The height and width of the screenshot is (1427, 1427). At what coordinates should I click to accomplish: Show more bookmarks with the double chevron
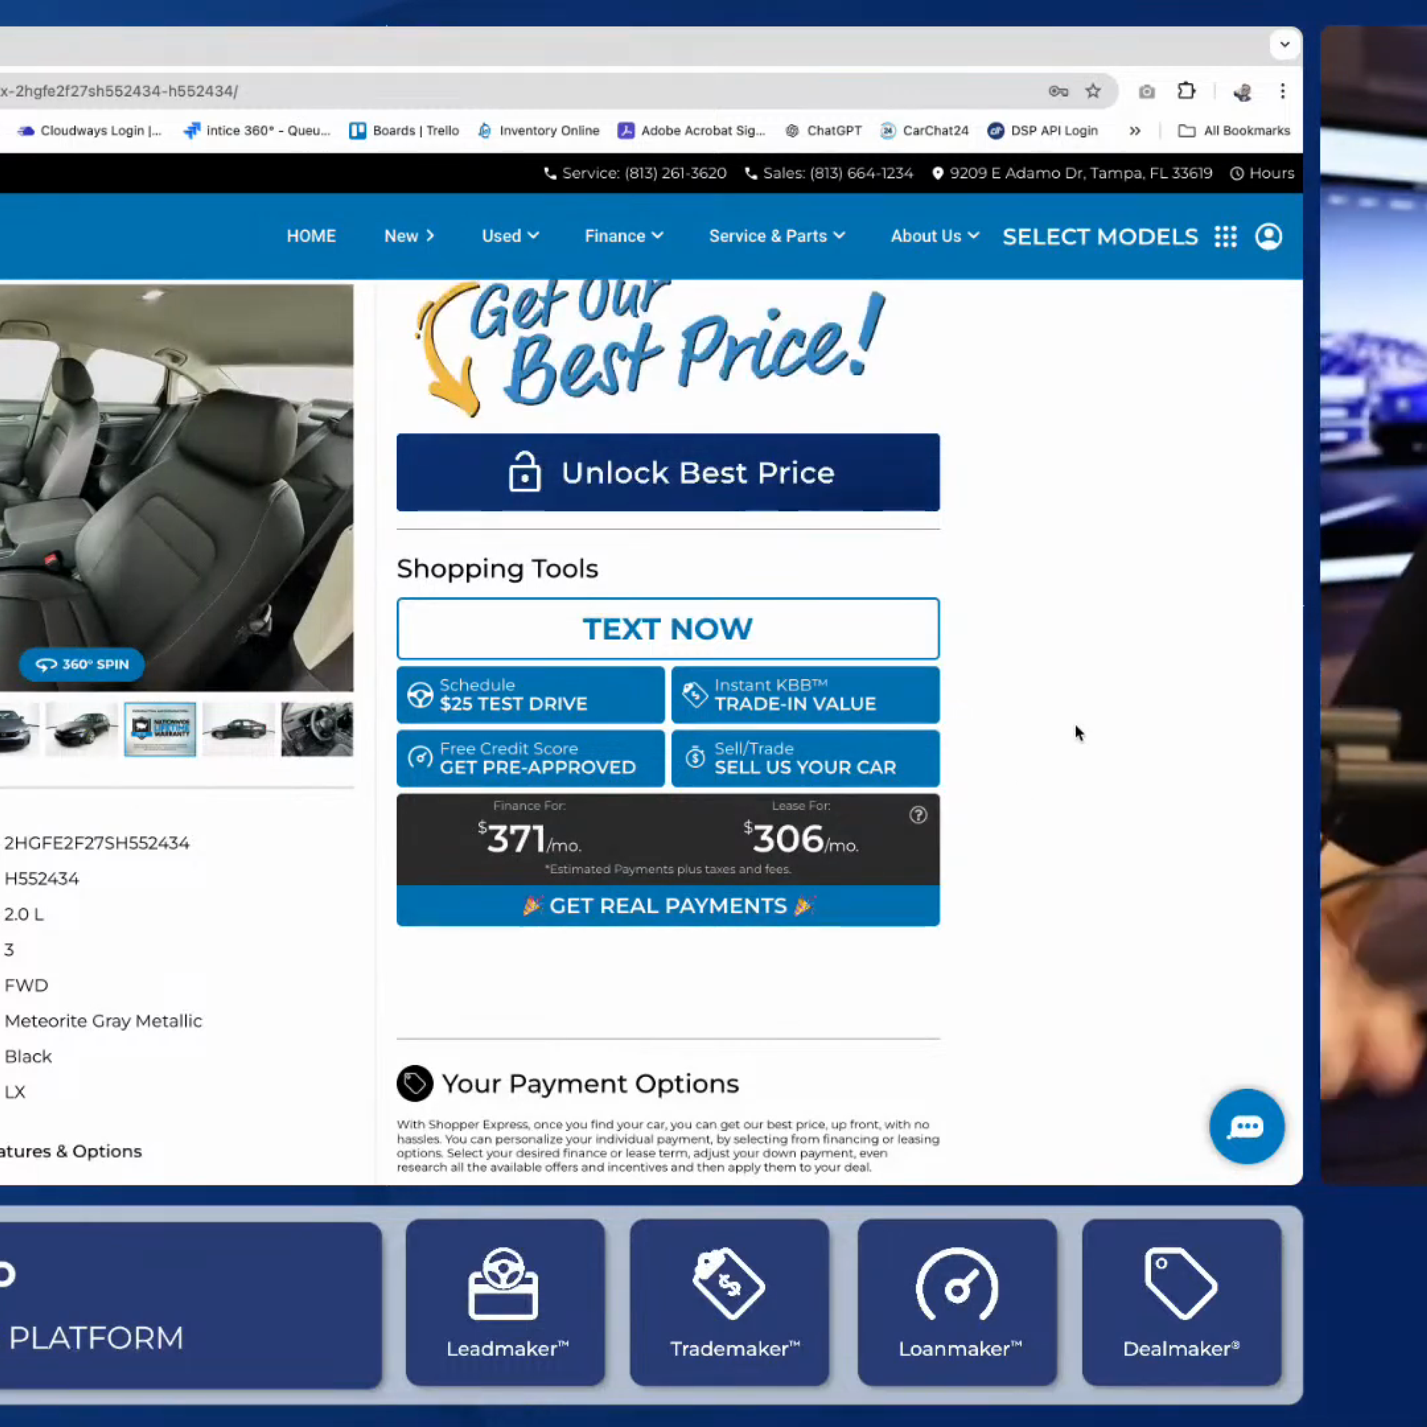point(1134,131)
